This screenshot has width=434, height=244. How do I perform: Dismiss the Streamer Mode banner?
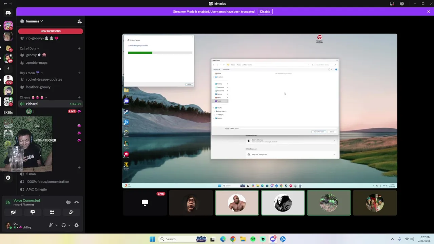[x=429, y=12]
